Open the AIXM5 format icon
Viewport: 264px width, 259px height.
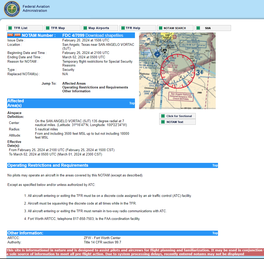click(x=18, y=35)
